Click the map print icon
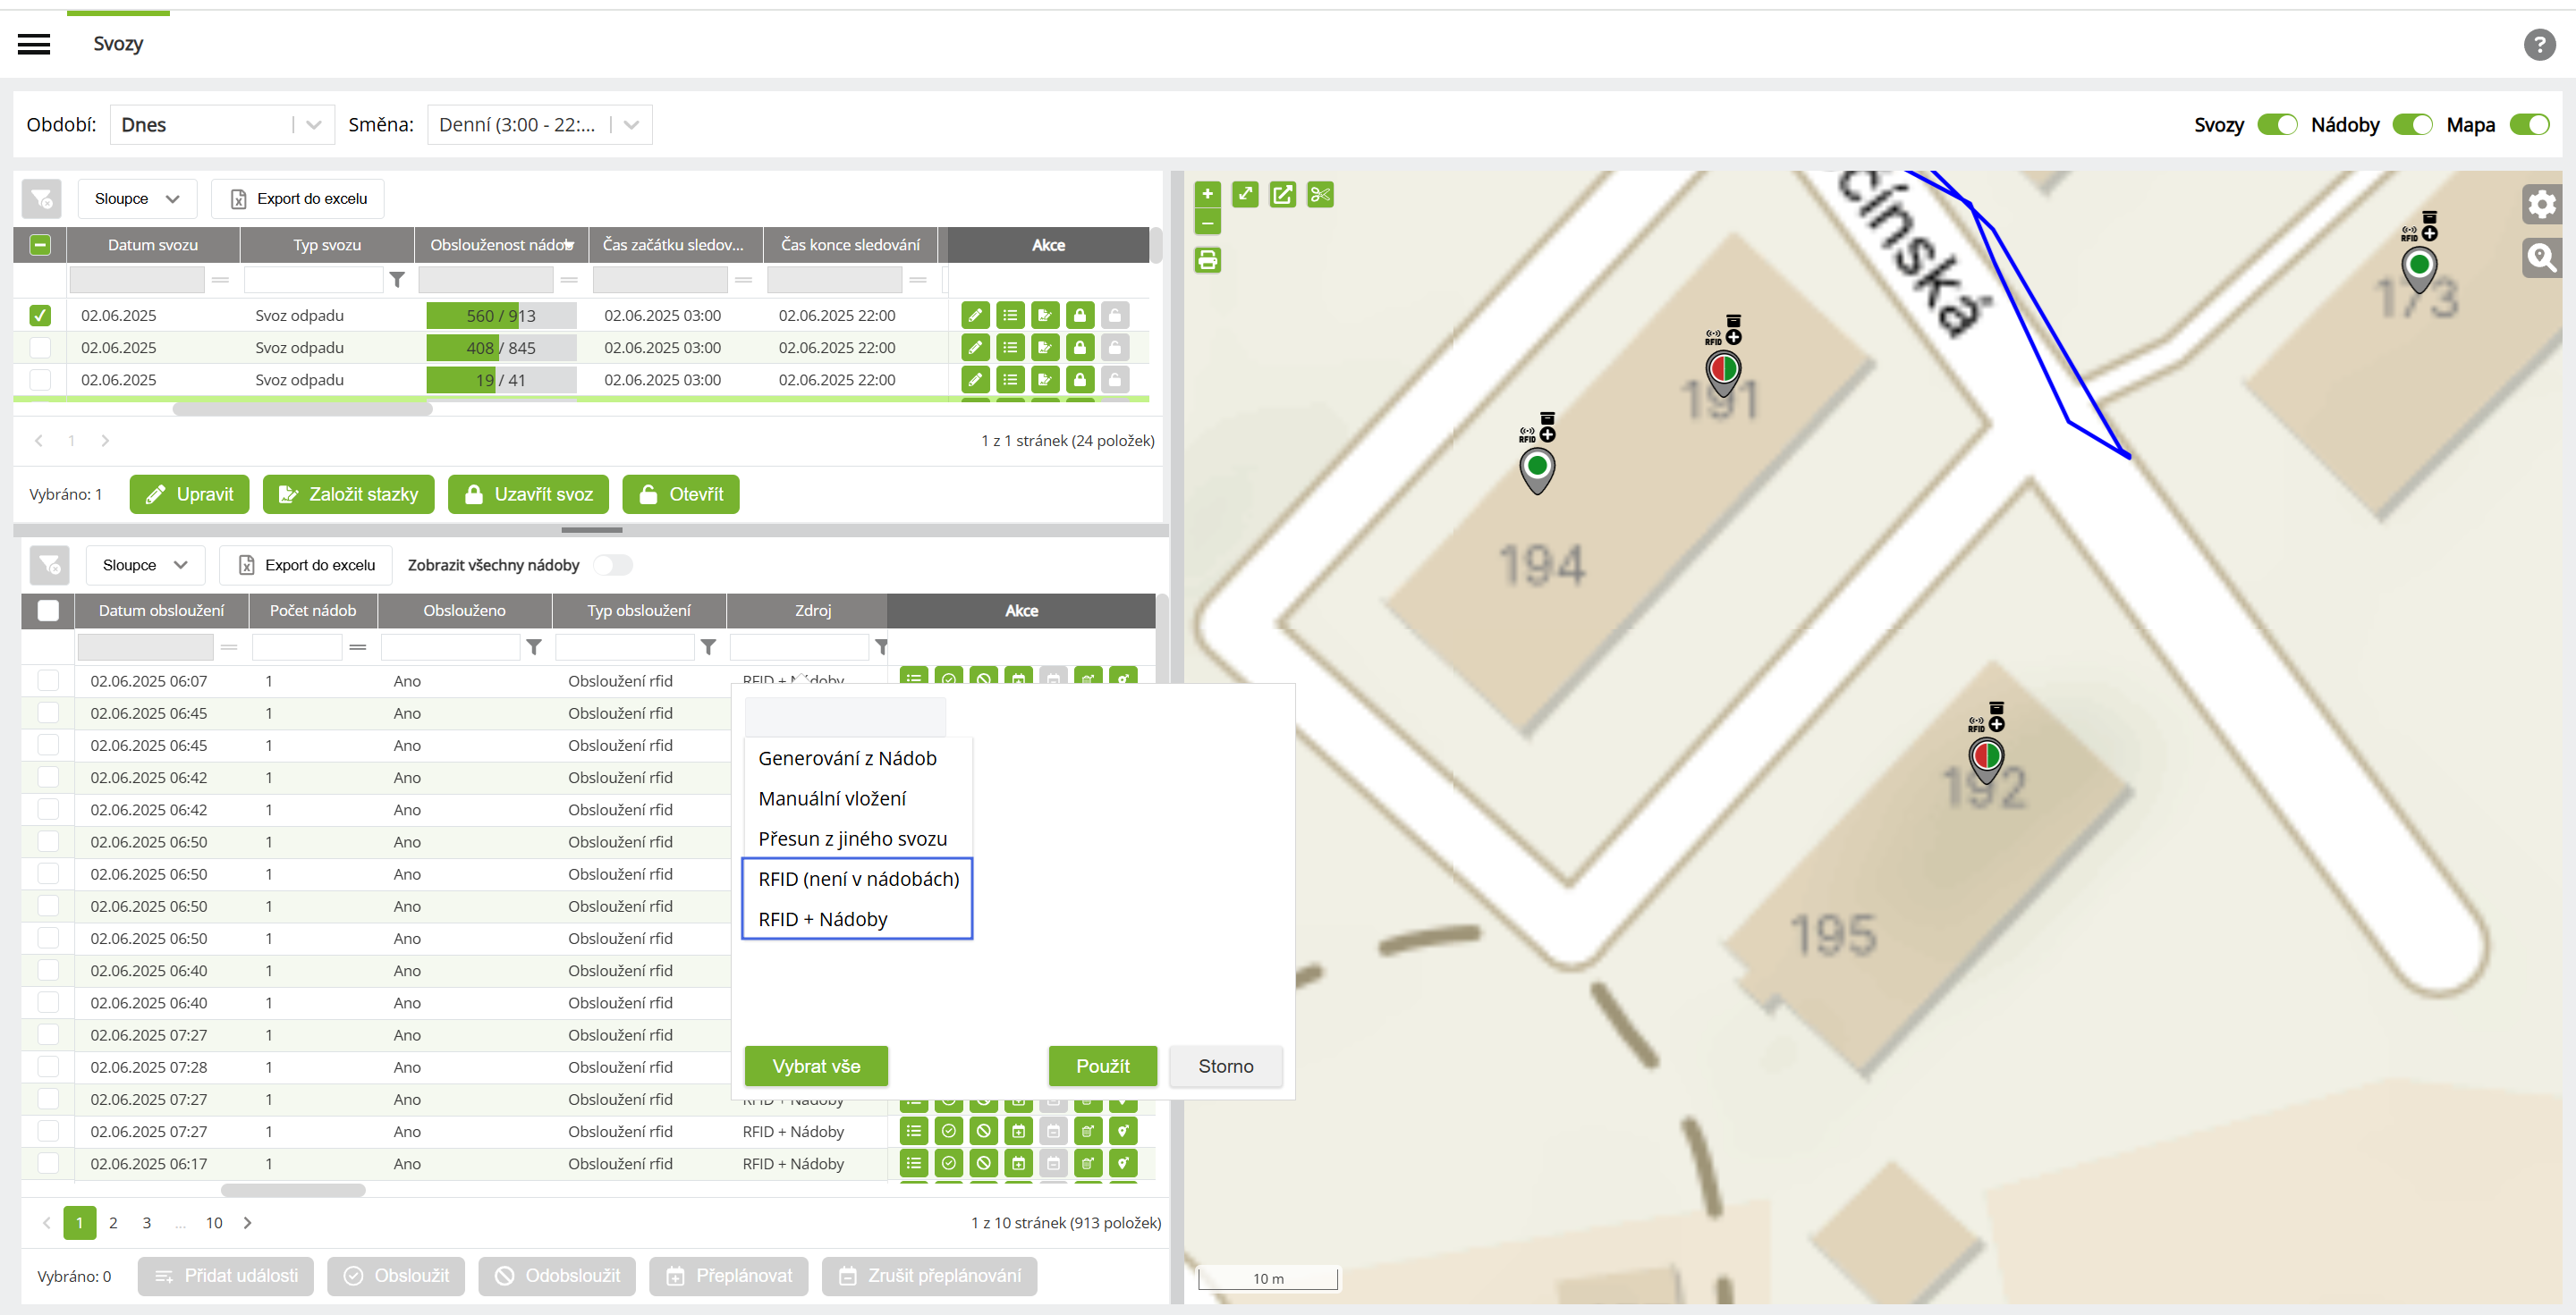Image resolution: width=2576 pixels, height=1315 pixels. (x=1207, y=261)
